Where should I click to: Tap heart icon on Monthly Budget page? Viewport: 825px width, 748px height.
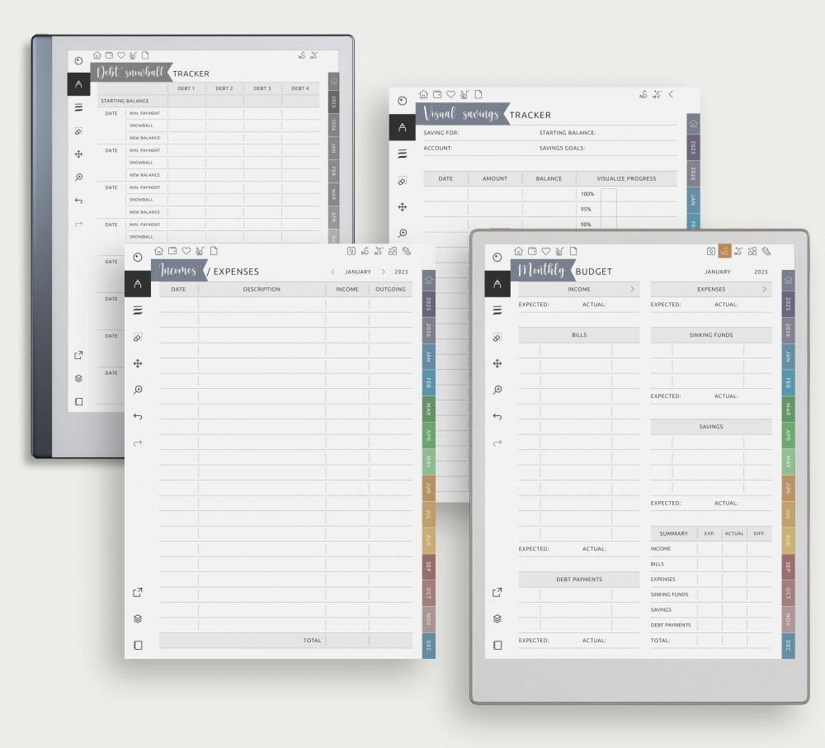pyautogui.click(x=546, y=251)
